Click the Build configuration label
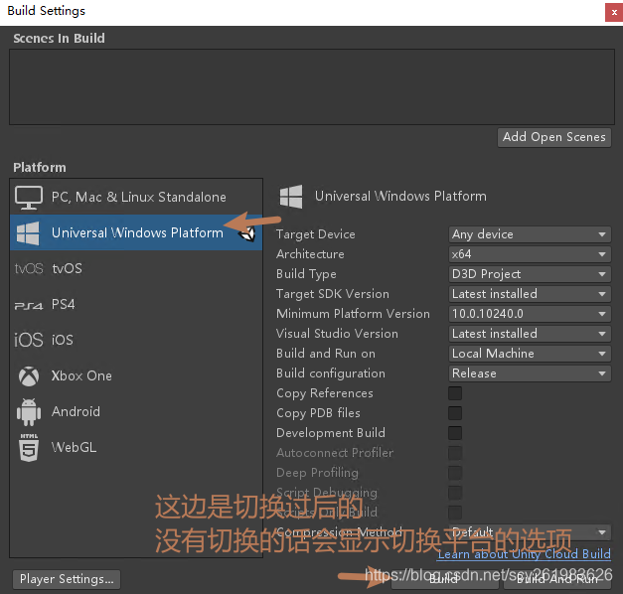The image size is (623, 594). pyautogui.click(x=331, y=373)
